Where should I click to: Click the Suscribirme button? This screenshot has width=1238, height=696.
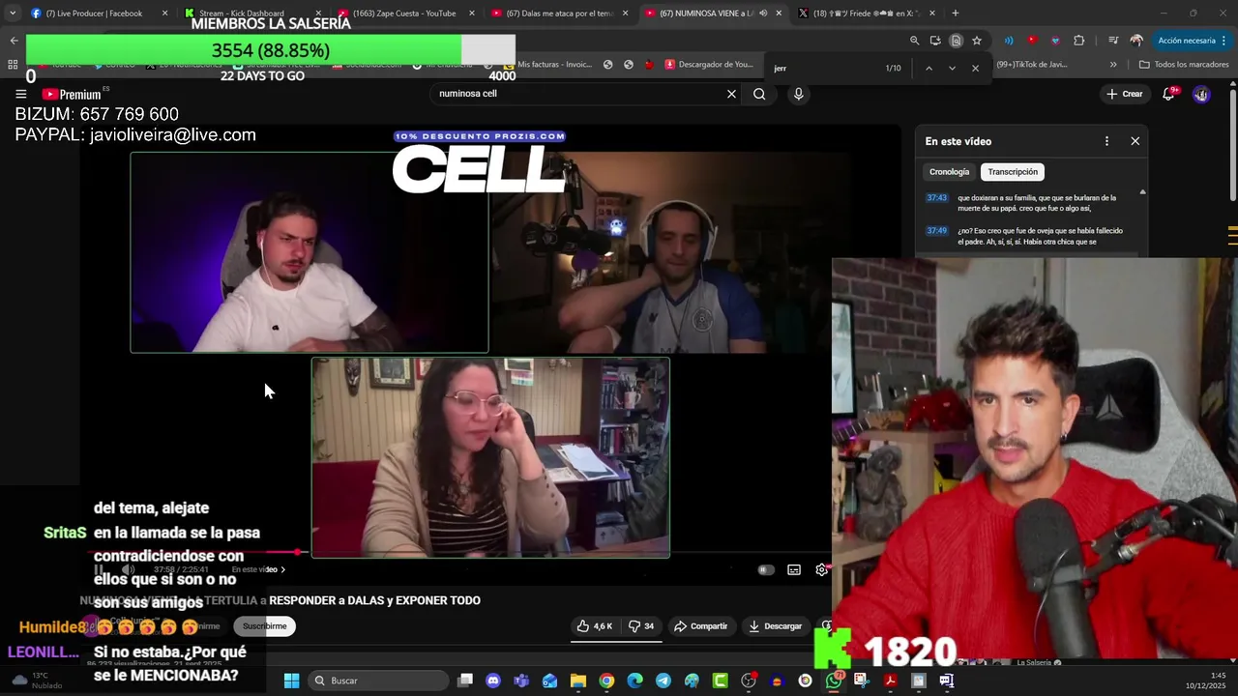pos(264,626)
